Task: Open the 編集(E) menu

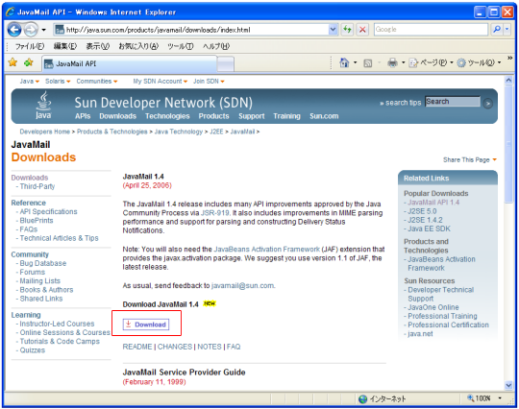Action: [65, 46]
